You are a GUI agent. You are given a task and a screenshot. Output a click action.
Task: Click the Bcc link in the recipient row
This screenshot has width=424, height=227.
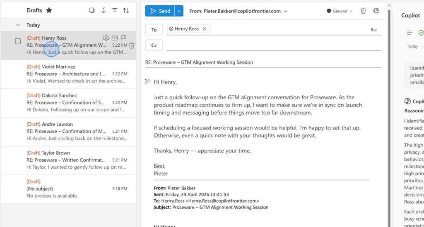[x=374, y=30]
